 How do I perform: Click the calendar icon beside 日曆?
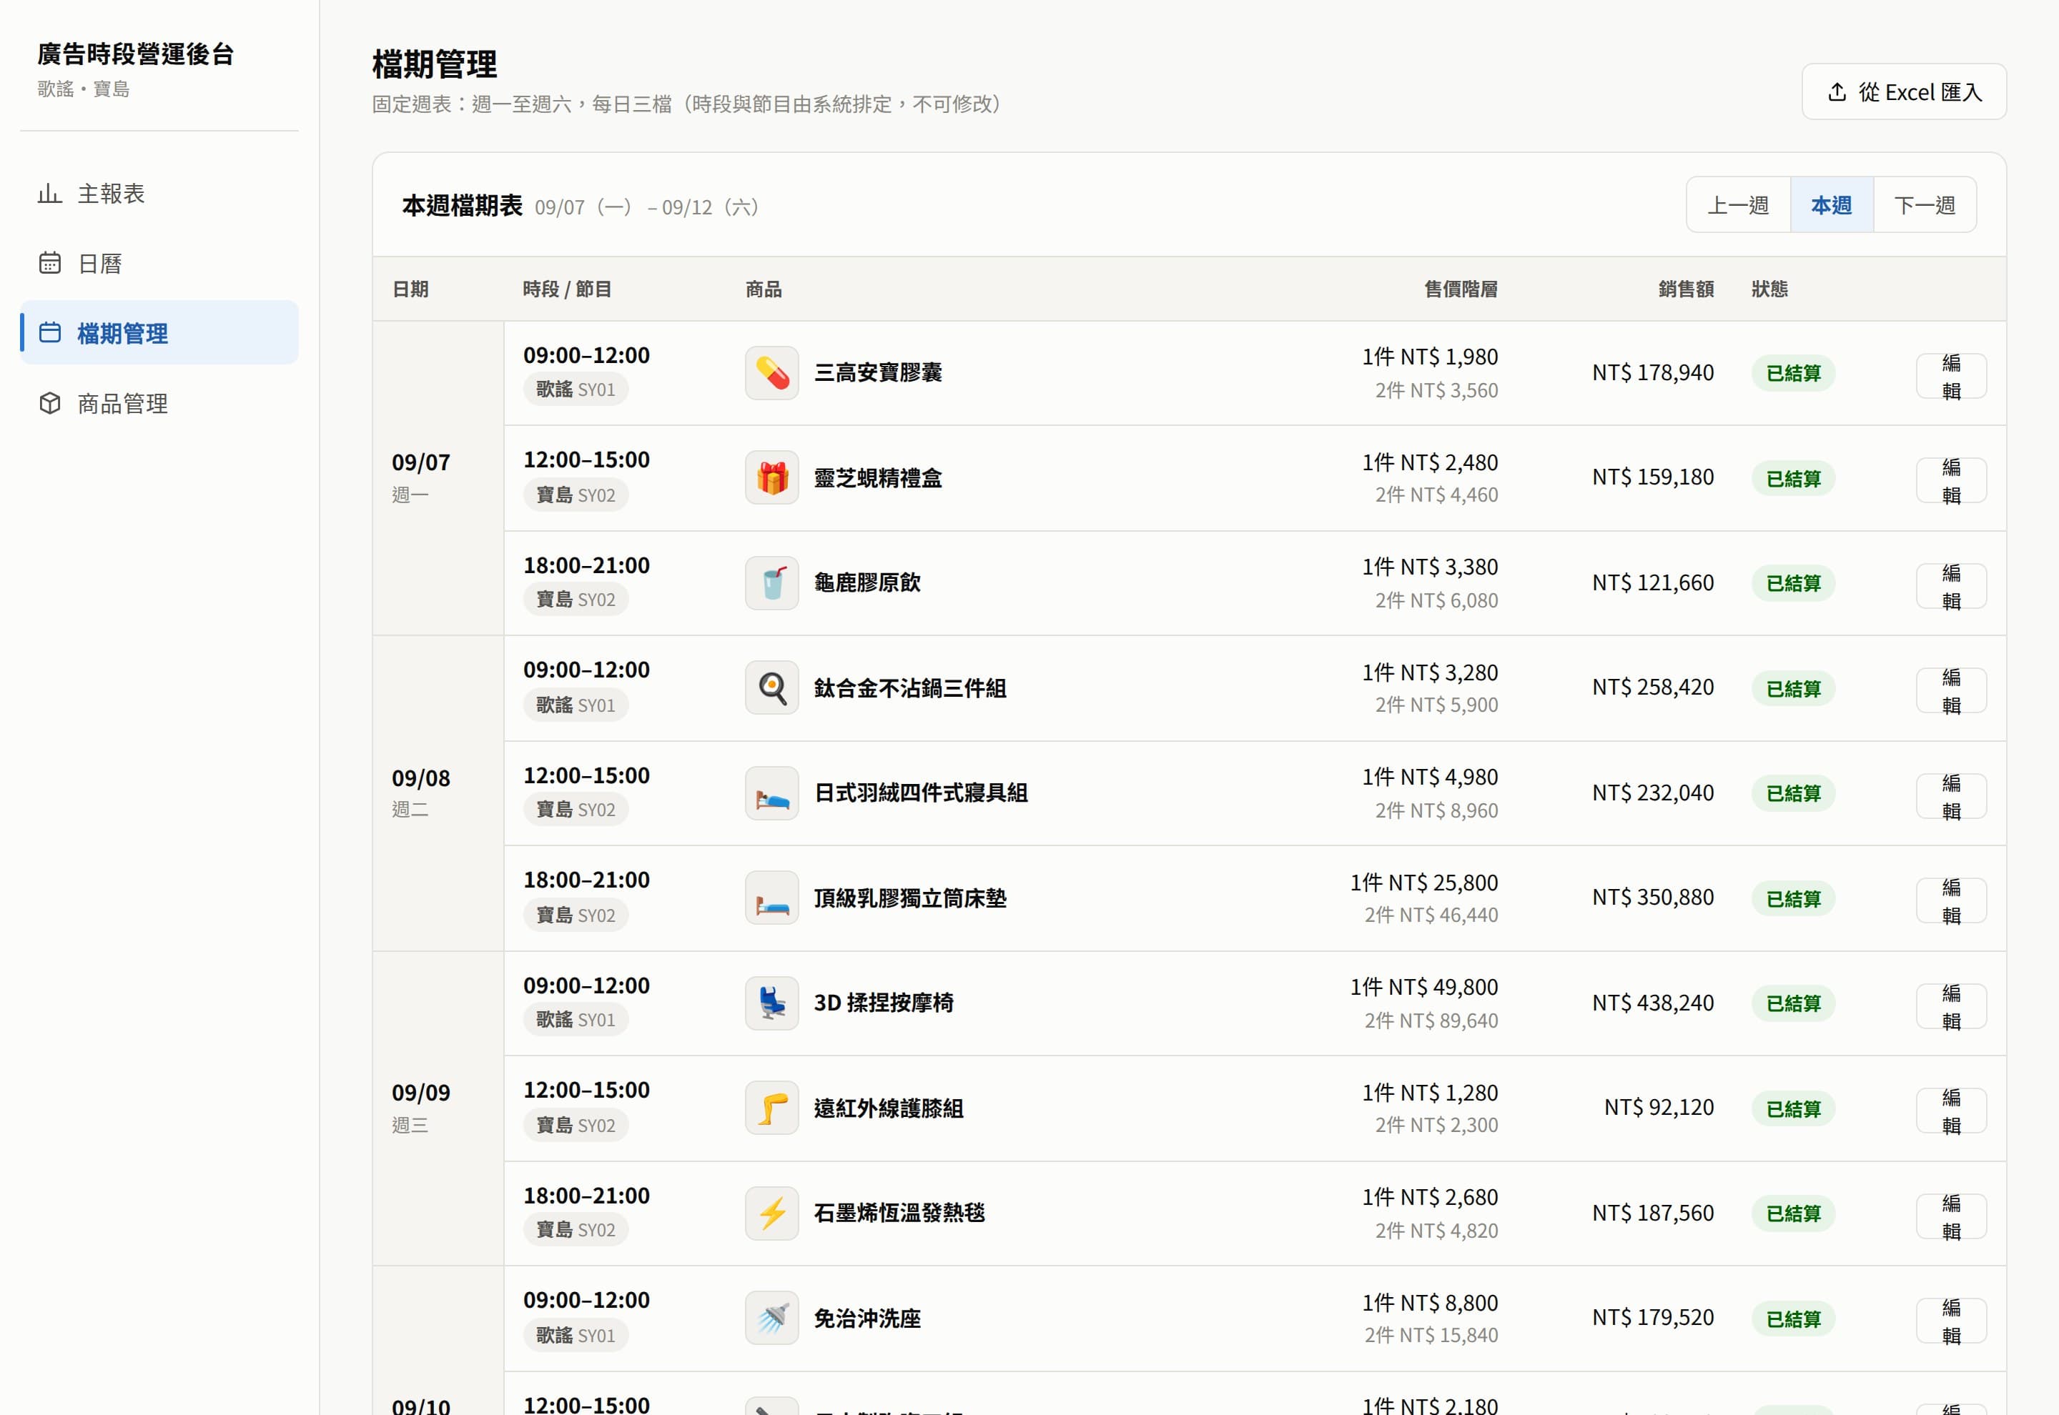click(49, 263)
